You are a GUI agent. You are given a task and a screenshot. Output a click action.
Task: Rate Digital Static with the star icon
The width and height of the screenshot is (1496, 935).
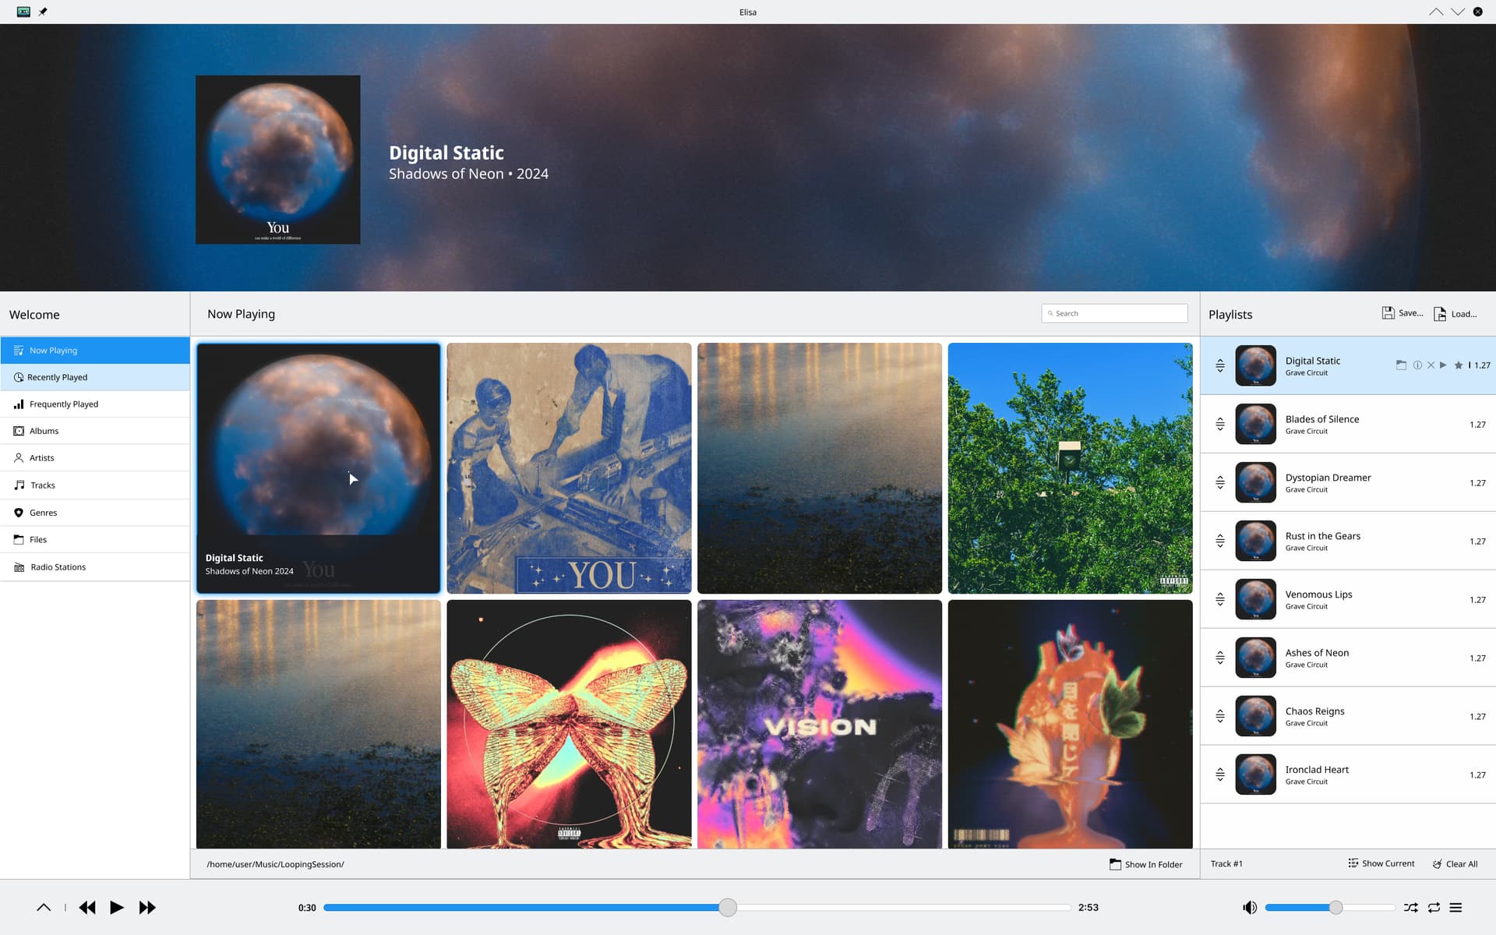1459,365
